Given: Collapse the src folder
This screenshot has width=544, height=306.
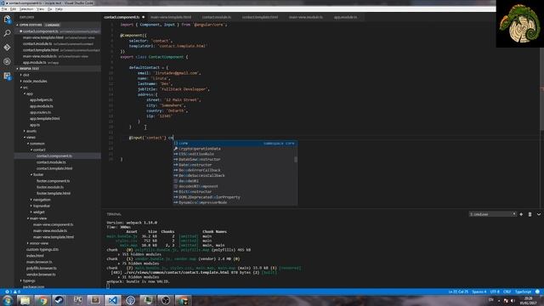Looking at the screenshot, I should pos(25,88).
